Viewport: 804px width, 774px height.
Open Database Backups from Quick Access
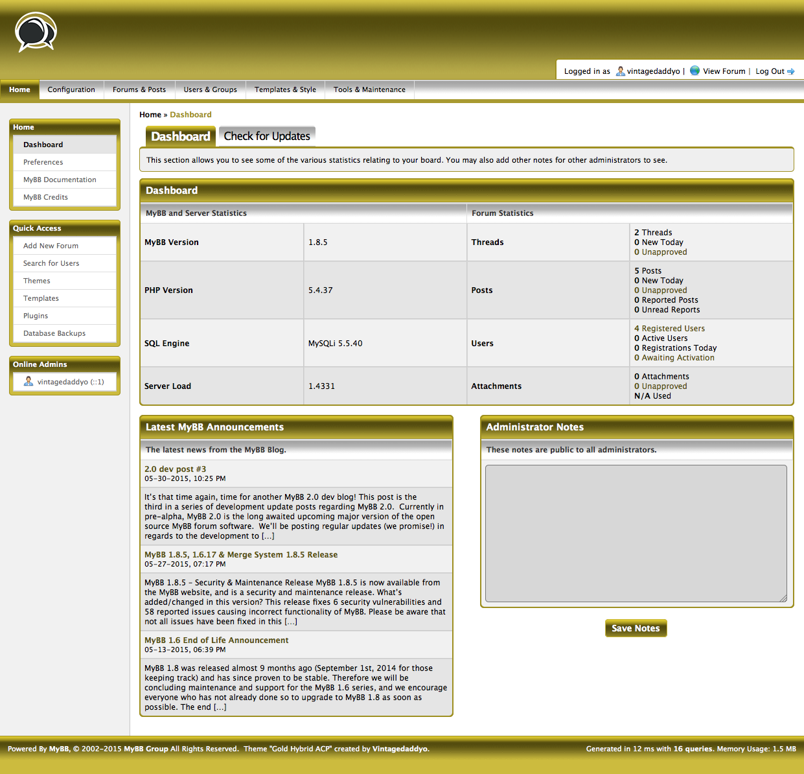point(54,333)
